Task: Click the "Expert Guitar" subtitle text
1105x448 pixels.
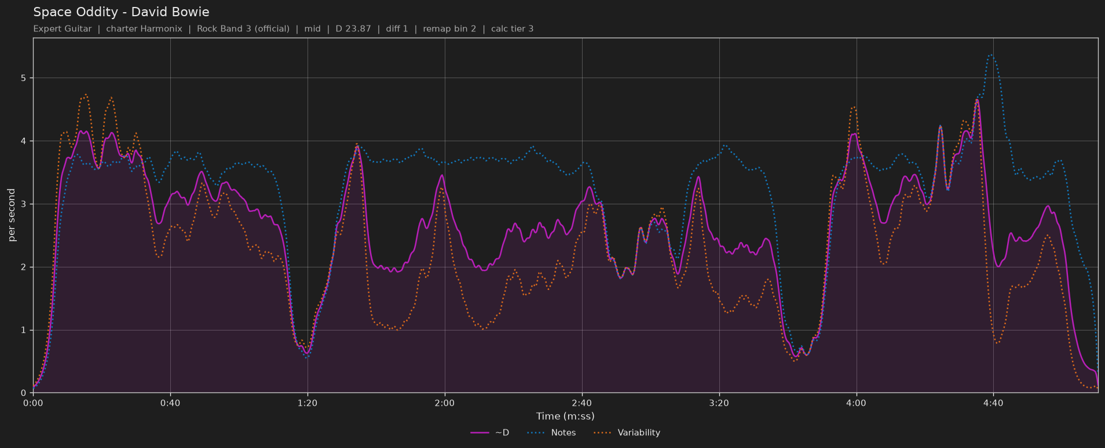Action: (63, 29)
